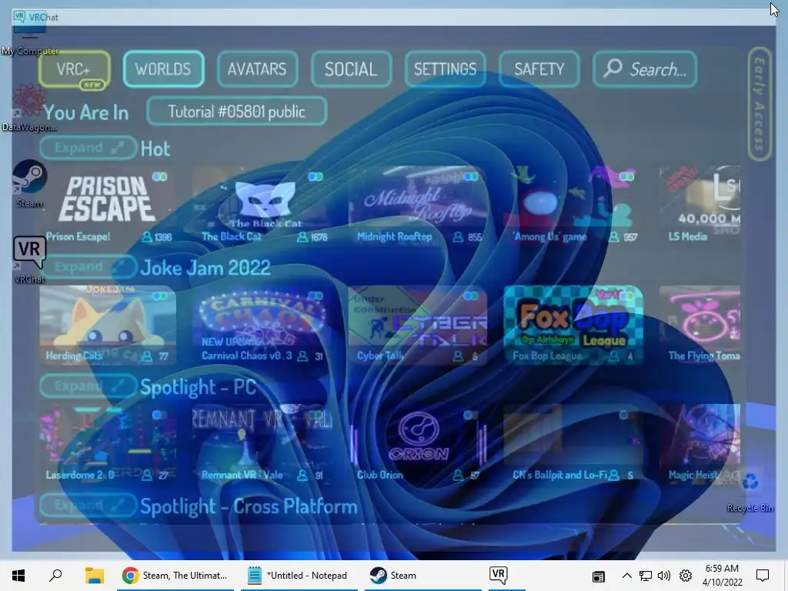Open taskbar search magnifier

coord(55,576)
